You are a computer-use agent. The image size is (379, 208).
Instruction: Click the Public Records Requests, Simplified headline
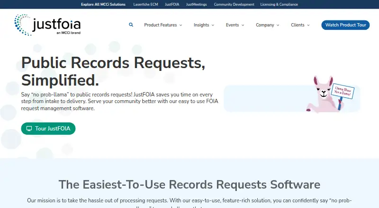click(113, 71)
